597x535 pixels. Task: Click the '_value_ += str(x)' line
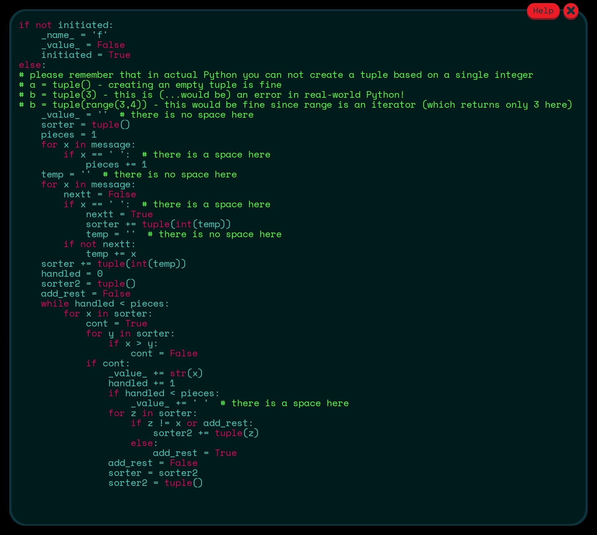tap(155, 373)
